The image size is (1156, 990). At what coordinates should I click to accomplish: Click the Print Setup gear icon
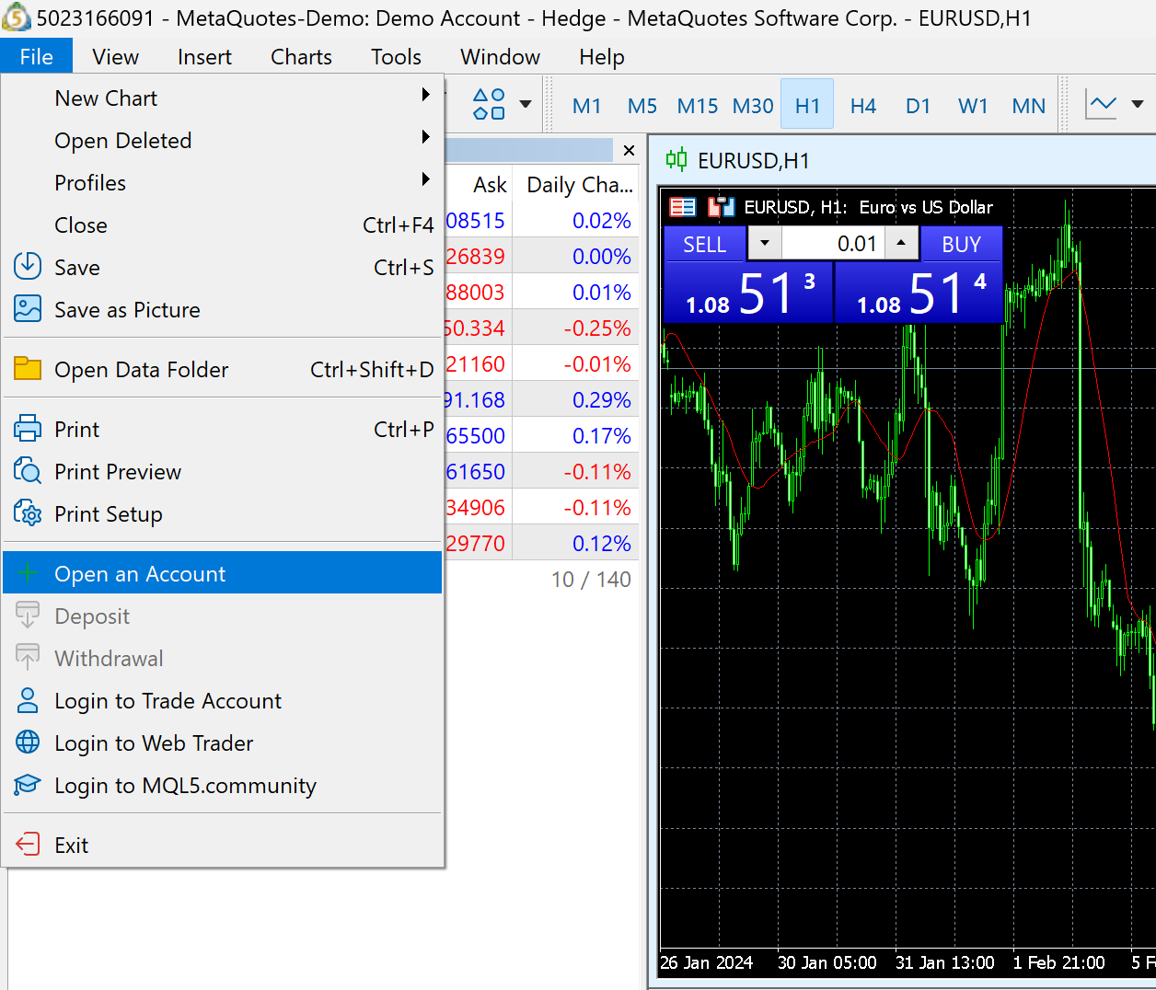coord(28,513)
